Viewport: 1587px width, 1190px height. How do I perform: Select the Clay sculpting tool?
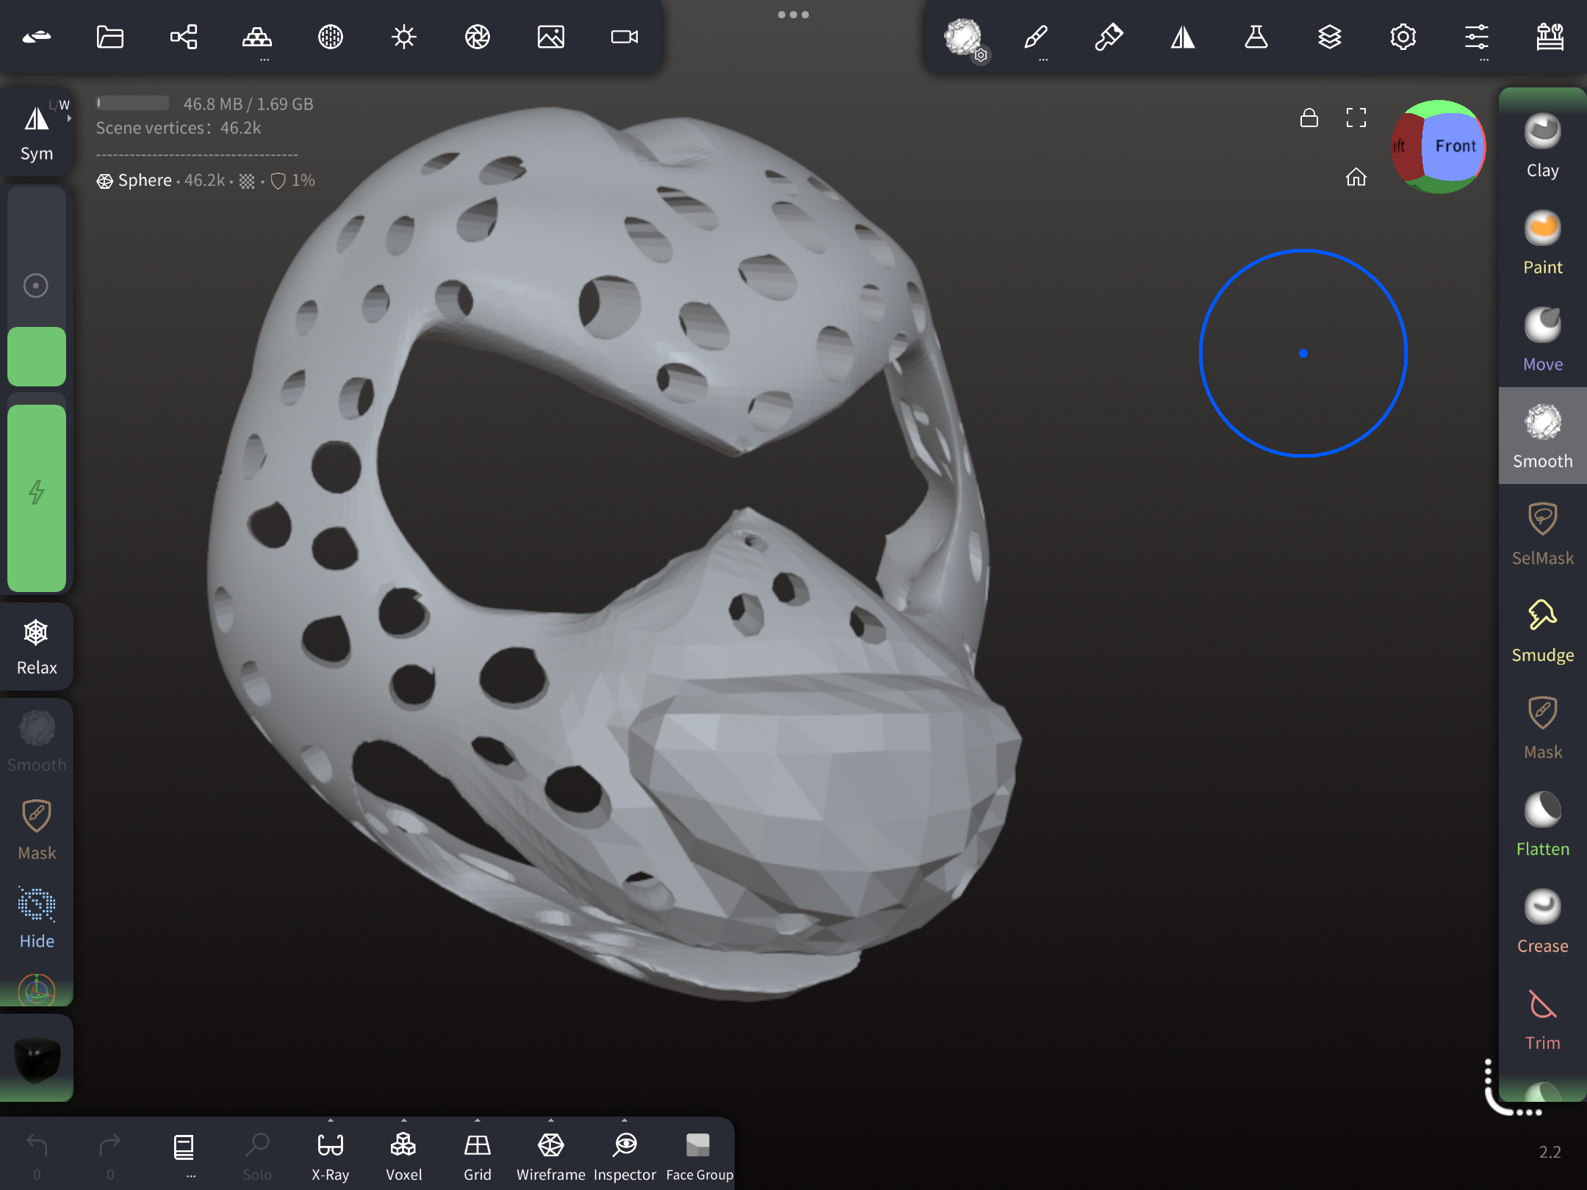(x=1542, y=147)
